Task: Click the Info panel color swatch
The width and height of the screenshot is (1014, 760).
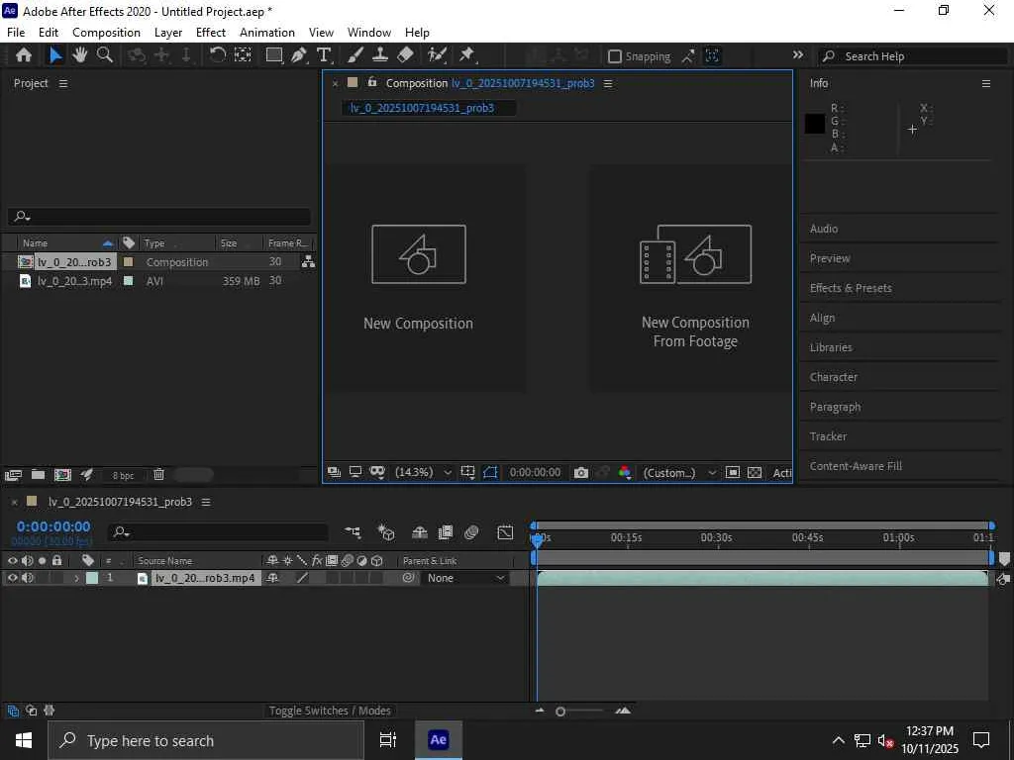Action: (815, 124)
